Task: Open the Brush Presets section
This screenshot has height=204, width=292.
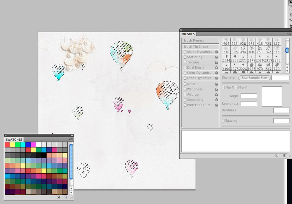Action: click(x=200, y=41)
